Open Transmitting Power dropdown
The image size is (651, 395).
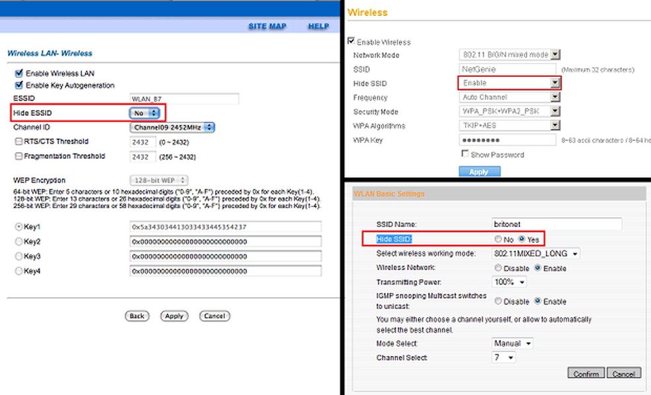(510, 283)
